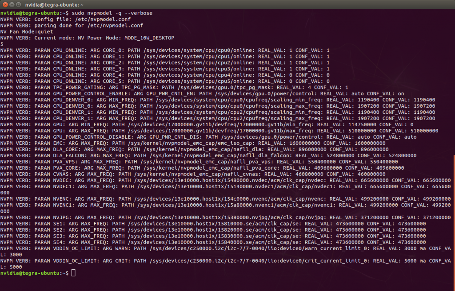455x291 pixels.
Task: Click the 'PARAM SE4:' line
Action: [213, 242]
